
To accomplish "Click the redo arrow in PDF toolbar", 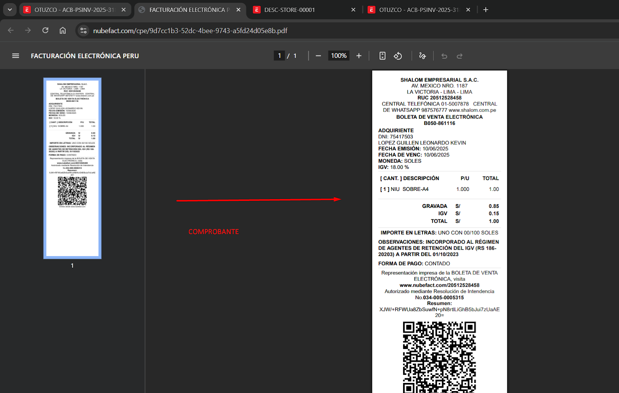I will pos(460,56).
